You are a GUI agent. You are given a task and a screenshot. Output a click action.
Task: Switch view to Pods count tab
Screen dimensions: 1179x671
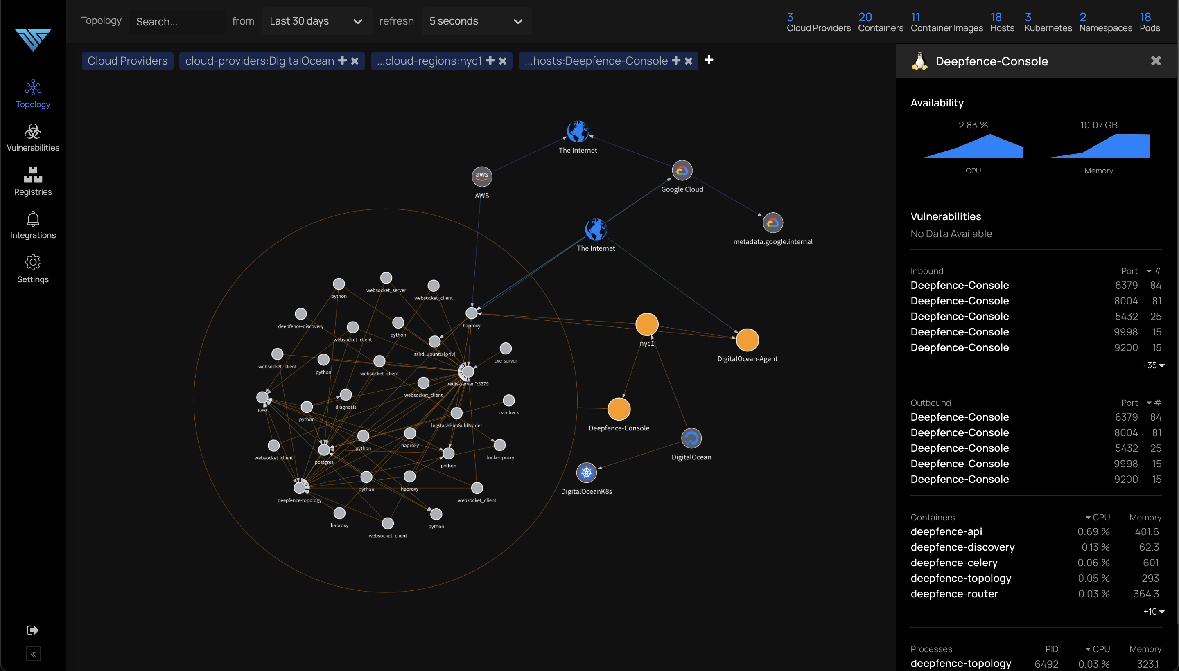tap(1150, 22)
